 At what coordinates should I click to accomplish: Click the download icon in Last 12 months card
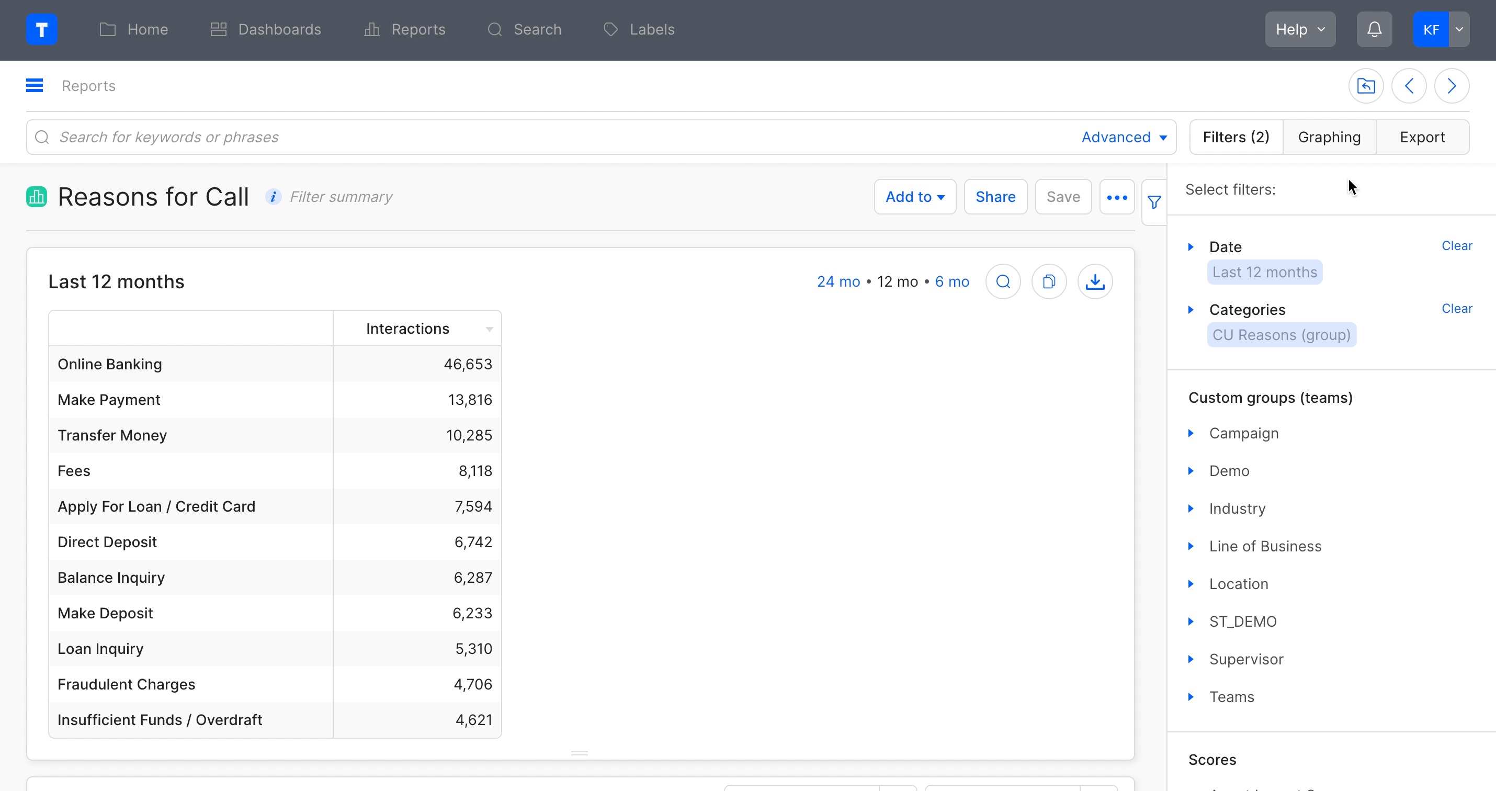pyautogui.click(x=1095, y=281)
